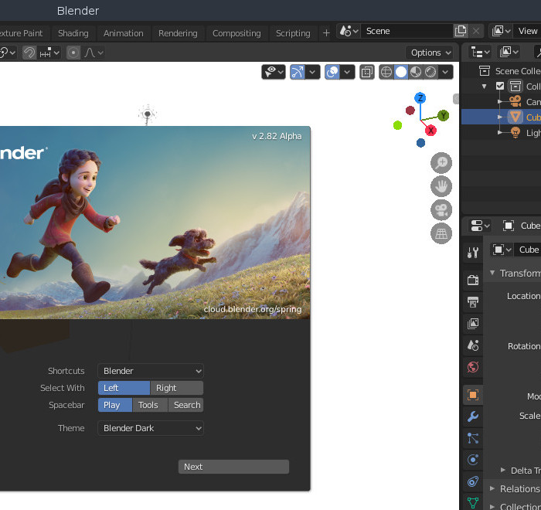Switch to Texture Paint workspace tab
The width and height of the screenshot is (541, 510).
point(22,33)
